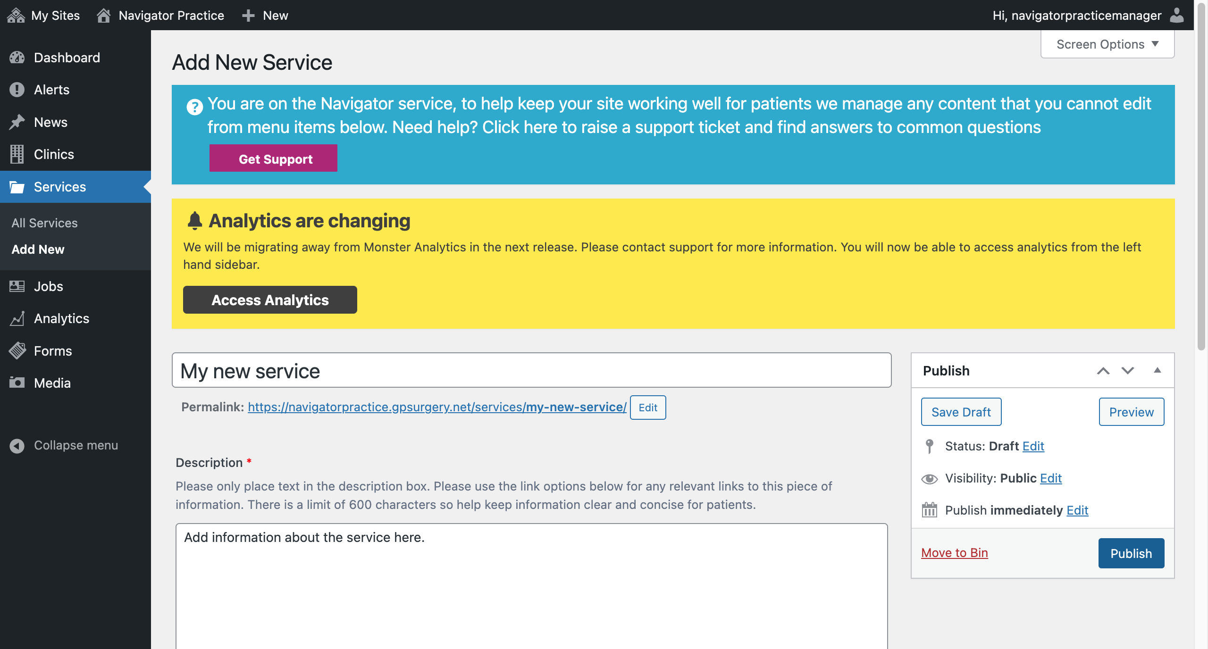Click the status pin icon in Publish box
This screenshot has height=649, width=1208.
[x=930, y=446]
